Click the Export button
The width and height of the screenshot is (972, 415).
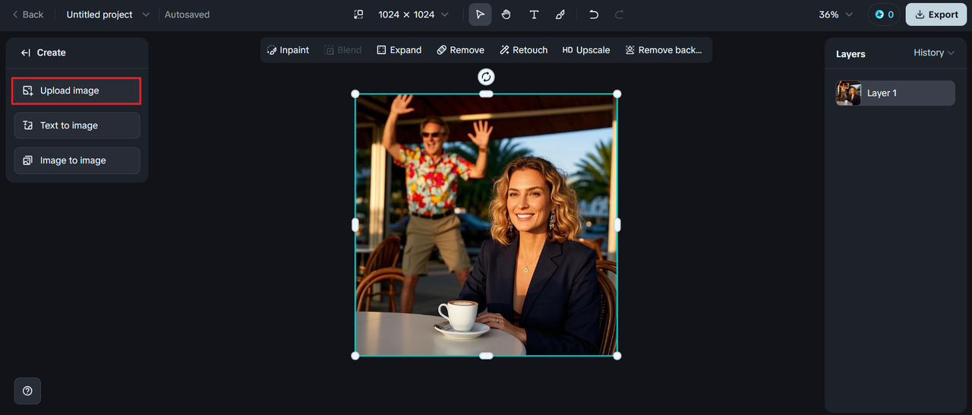pos(936,14)
